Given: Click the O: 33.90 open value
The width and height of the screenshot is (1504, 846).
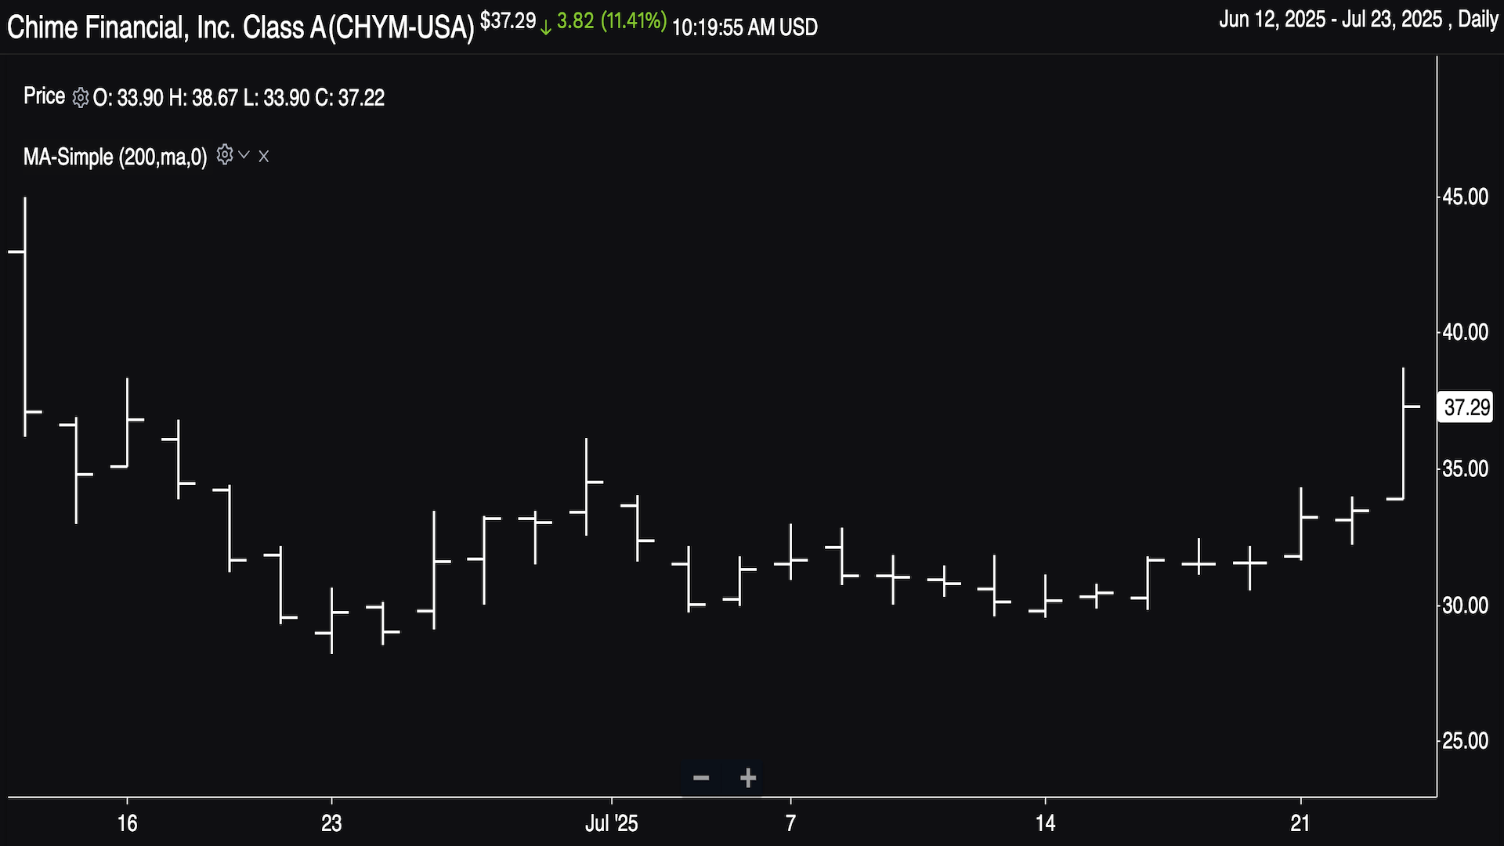Looking at the screenshot, I should pyautogui.click(x=128, y=98).
